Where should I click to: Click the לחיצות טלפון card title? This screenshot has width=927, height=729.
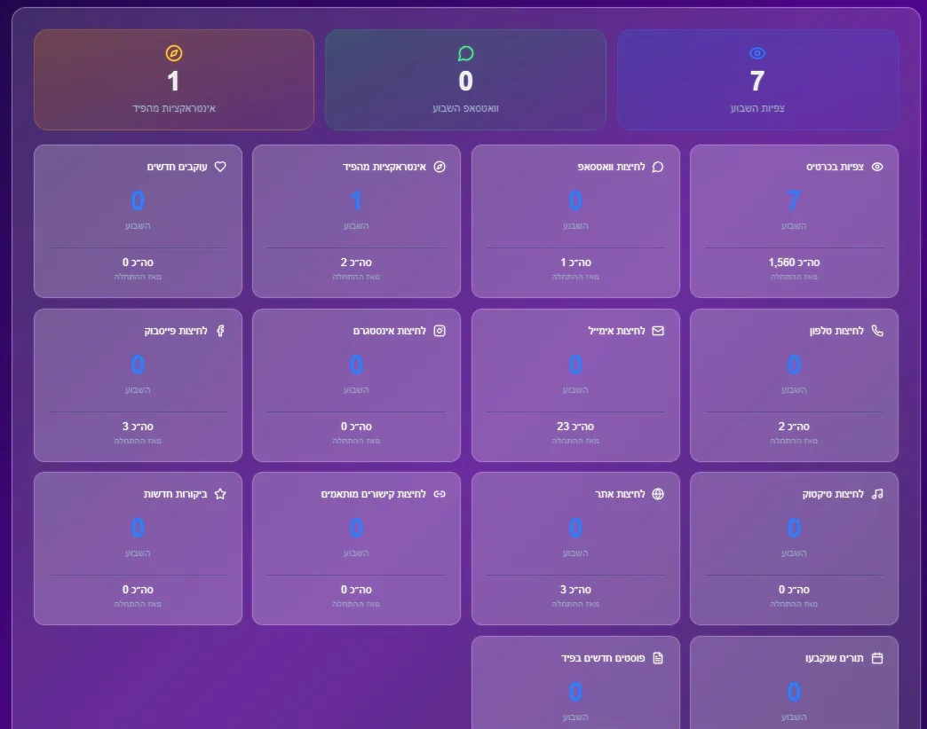836,331
